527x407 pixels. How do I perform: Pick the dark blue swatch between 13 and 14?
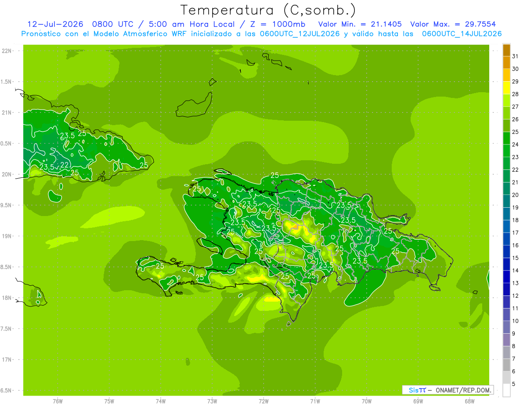(506, 277)
